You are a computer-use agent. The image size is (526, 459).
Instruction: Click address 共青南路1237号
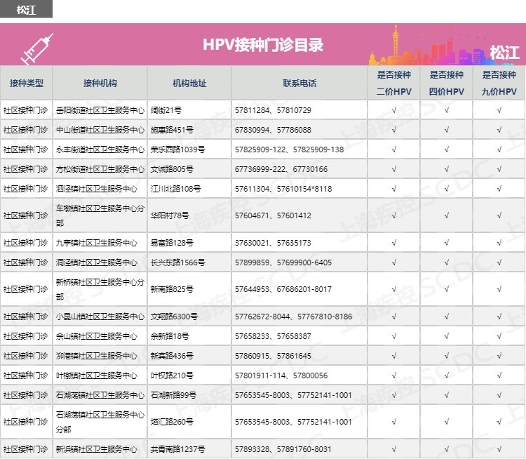[x=178, y=449]
